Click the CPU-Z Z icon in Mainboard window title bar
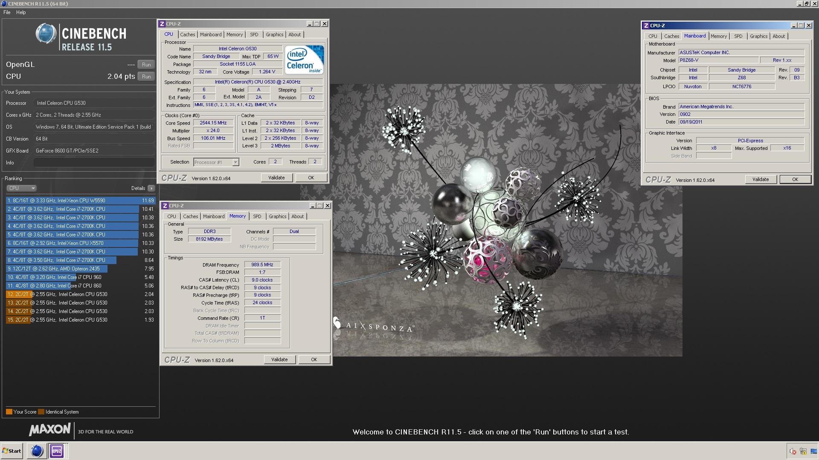This screenshot has height=460, width=819. pos(646,26)
